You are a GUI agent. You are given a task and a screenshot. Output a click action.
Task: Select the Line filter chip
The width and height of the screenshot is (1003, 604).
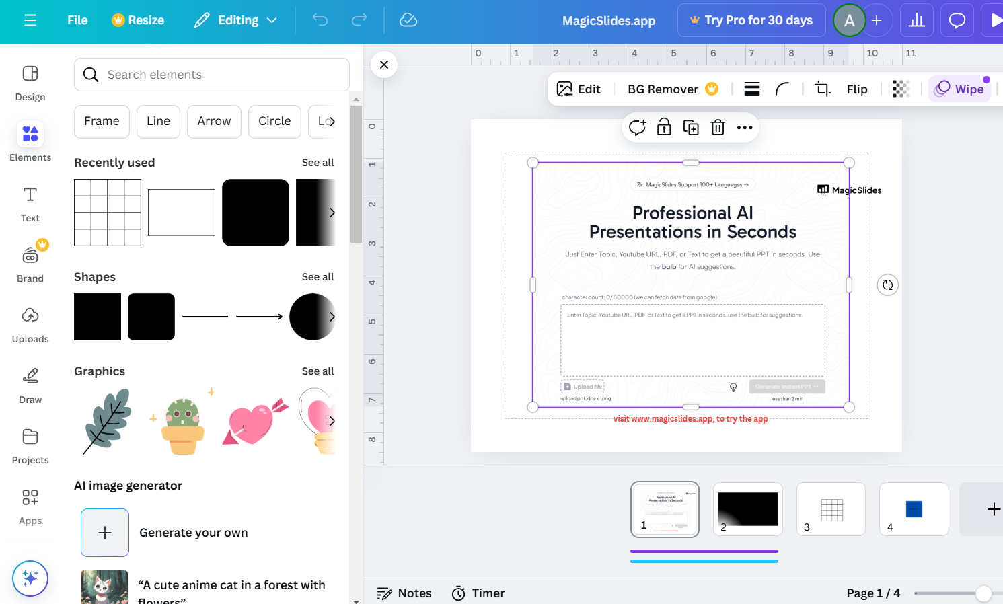click(x=158, y=122)
